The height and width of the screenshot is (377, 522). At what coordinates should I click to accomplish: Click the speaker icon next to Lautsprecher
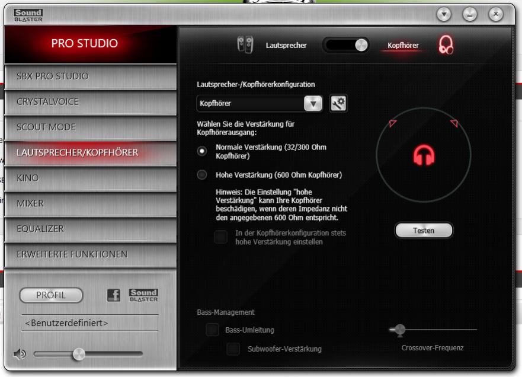pos(245,44)
